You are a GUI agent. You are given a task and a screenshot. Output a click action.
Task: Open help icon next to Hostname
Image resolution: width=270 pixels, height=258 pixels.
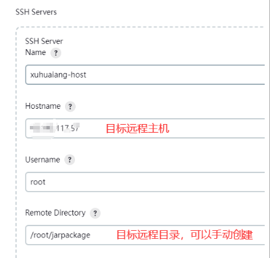[70, 107]
